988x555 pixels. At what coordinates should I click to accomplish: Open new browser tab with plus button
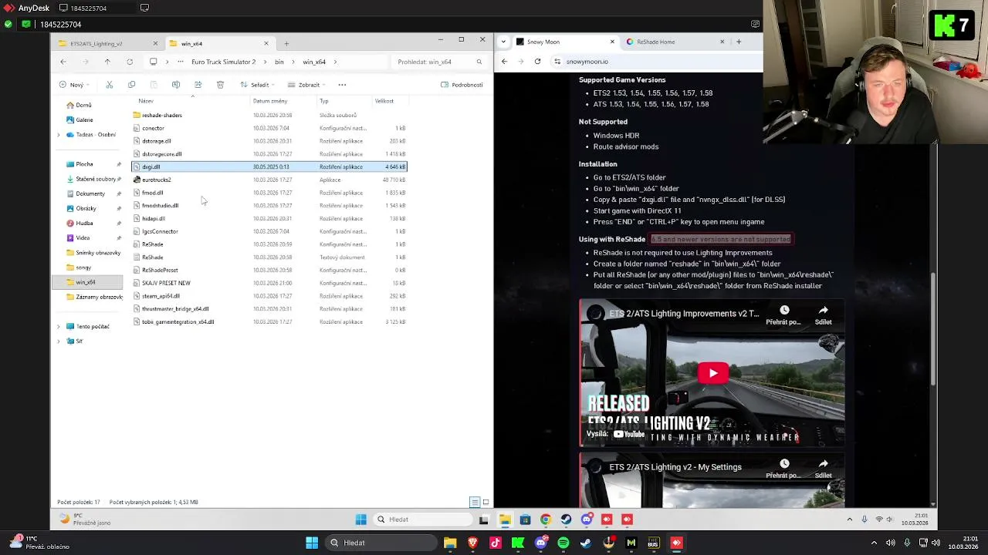click(x=739, y=42)
